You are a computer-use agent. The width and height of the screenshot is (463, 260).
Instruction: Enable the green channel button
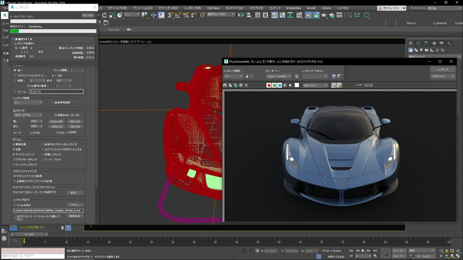tap(274, 85)
